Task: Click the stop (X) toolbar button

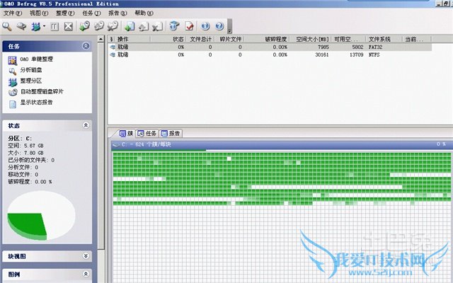Action: 69,27
